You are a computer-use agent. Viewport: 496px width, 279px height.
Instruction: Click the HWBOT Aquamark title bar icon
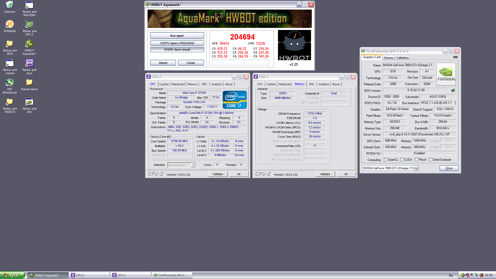click(x=147, y=5)
